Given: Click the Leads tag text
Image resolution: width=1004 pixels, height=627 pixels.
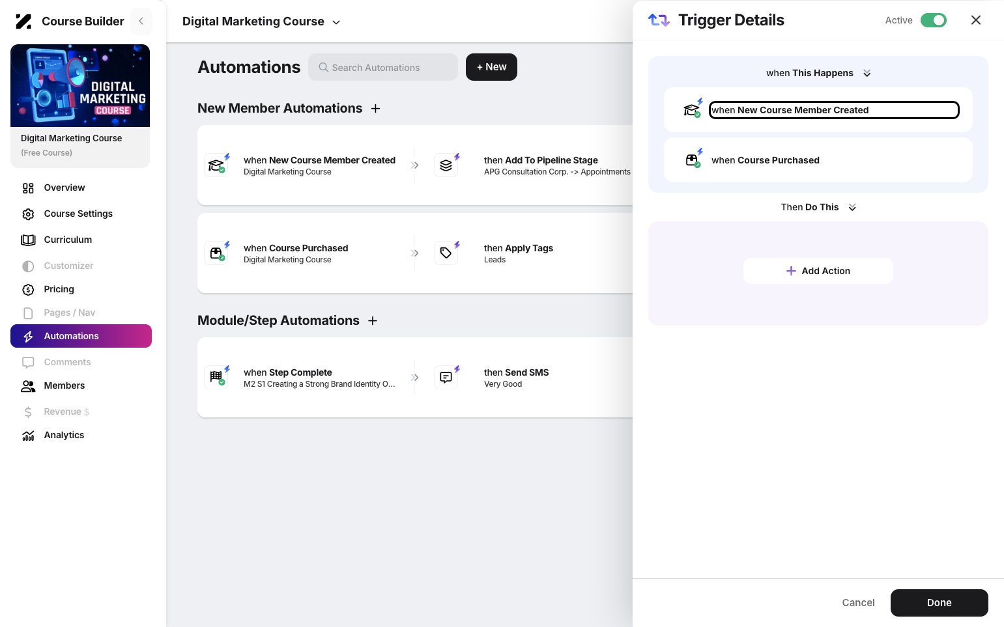Looking at the screenshot, I should coord(495,260).
